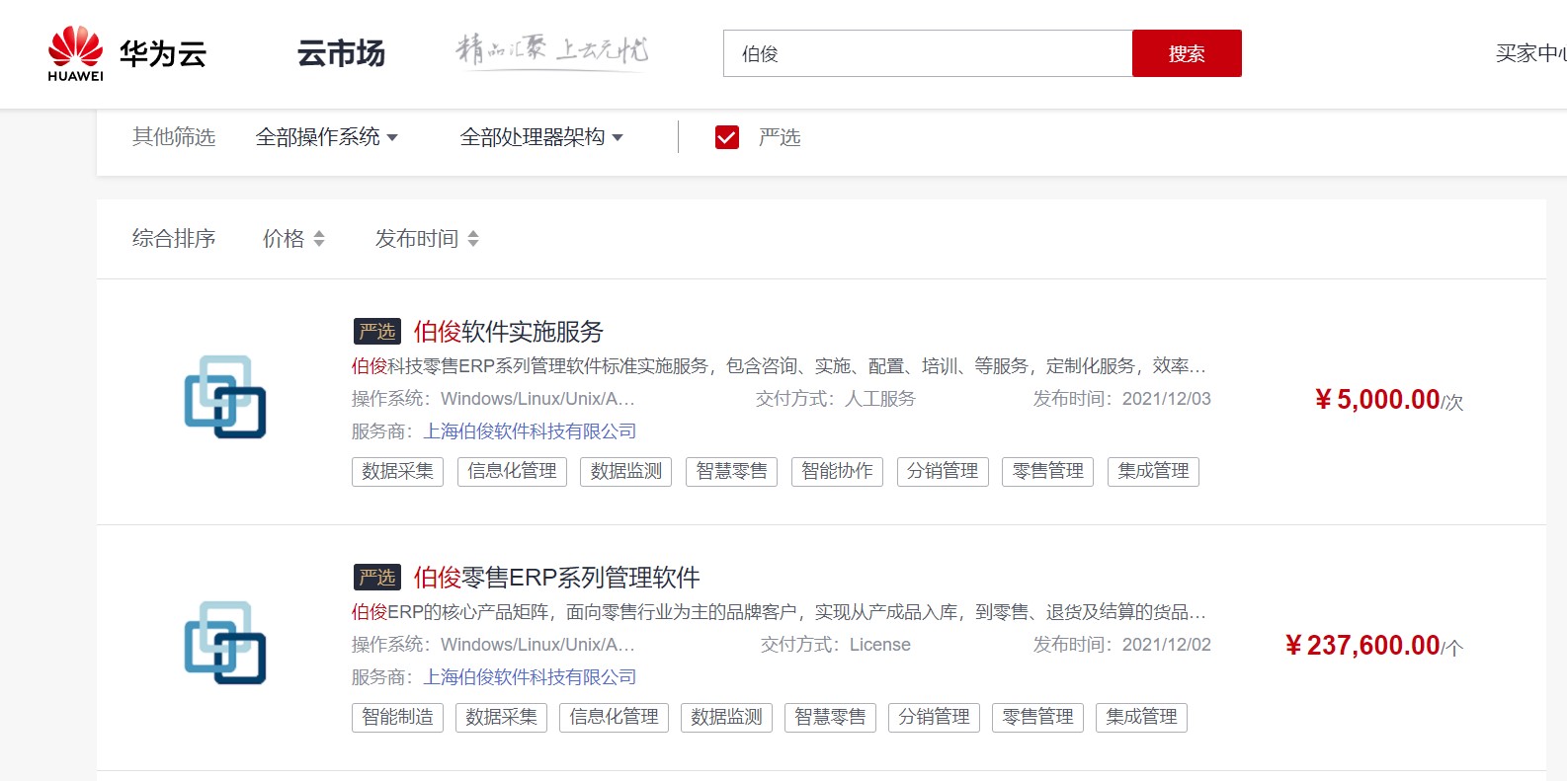Screen dimensions: 1567x781
Task: Click the 精品汇聚 slogan banner image
Action: pyautogui.click(x=551, y=49)
